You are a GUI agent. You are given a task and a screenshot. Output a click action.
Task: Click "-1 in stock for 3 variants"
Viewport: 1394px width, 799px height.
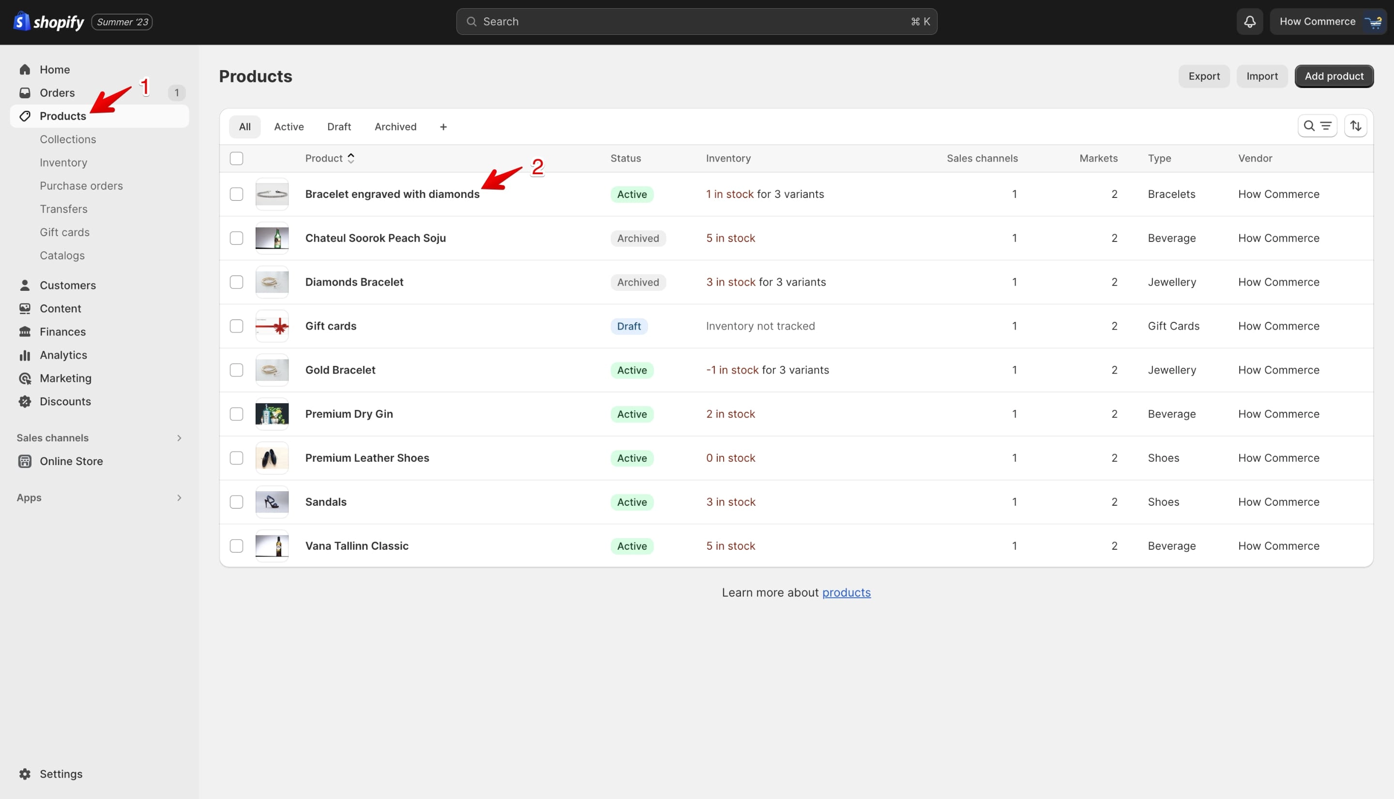[x=767, y=370]
